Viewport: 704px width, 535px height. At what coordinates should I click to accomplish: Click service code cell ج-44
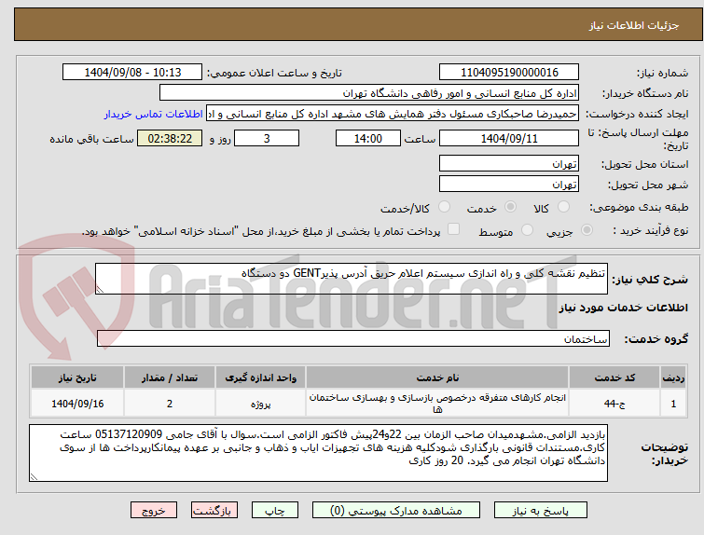tap(614, 404)
